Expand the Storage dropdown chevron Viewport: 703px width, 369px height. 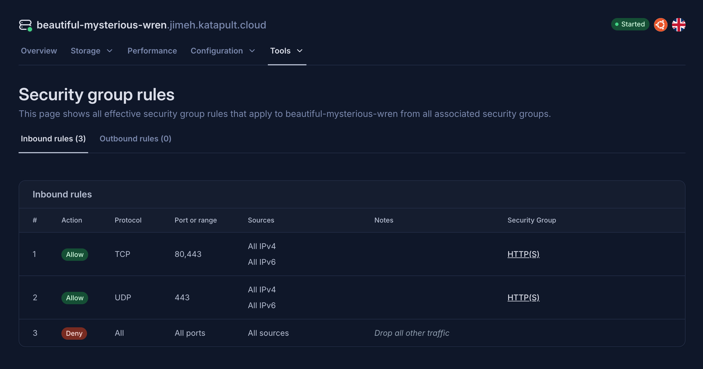tap(110, 51)
